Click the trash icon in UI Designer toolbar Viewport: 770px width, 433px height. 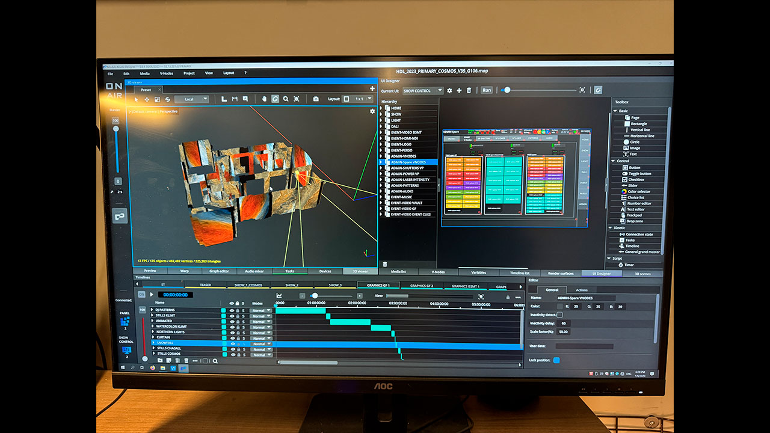click(469, 90)
